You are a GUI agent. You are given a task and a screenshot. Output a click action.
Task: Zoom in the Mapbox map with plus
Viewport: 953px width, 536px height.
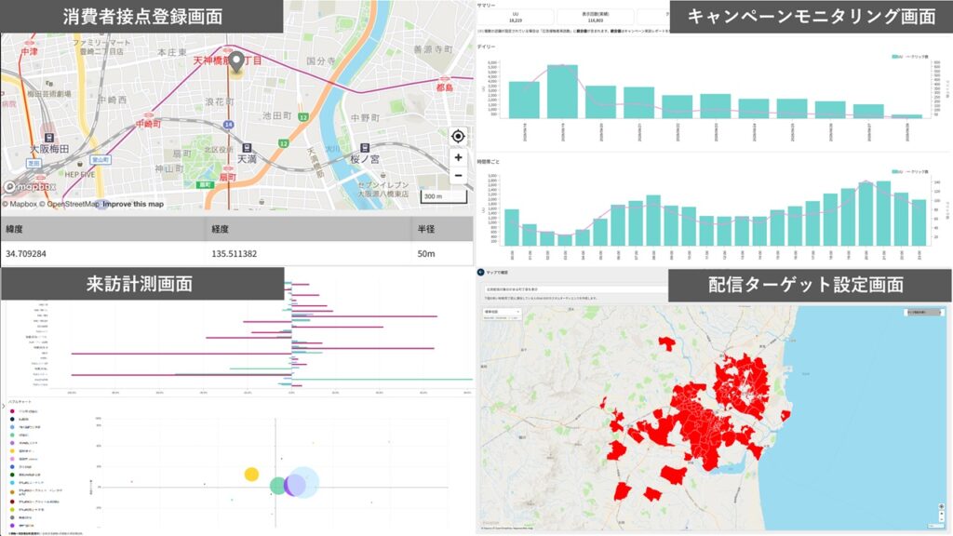coord(458,157)
